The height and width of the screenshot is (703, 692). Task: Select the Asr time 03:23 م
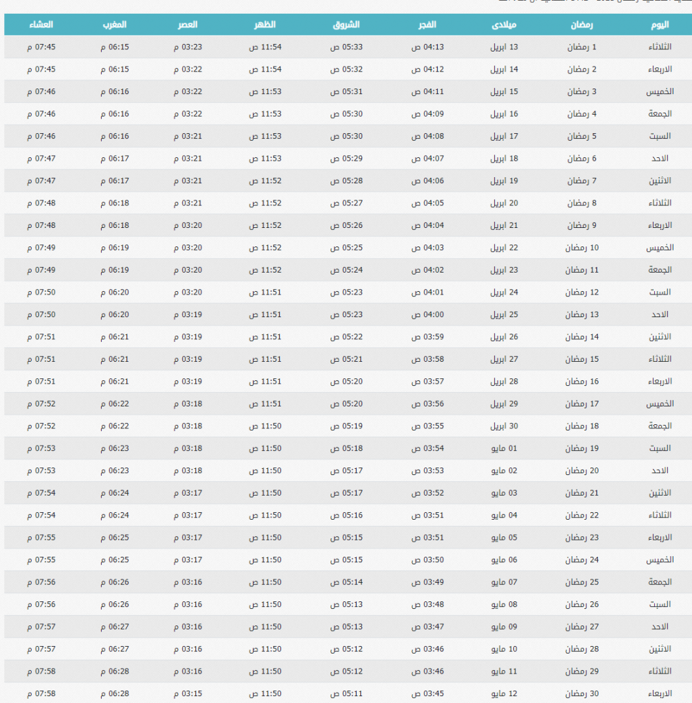[x=188, y=47]
